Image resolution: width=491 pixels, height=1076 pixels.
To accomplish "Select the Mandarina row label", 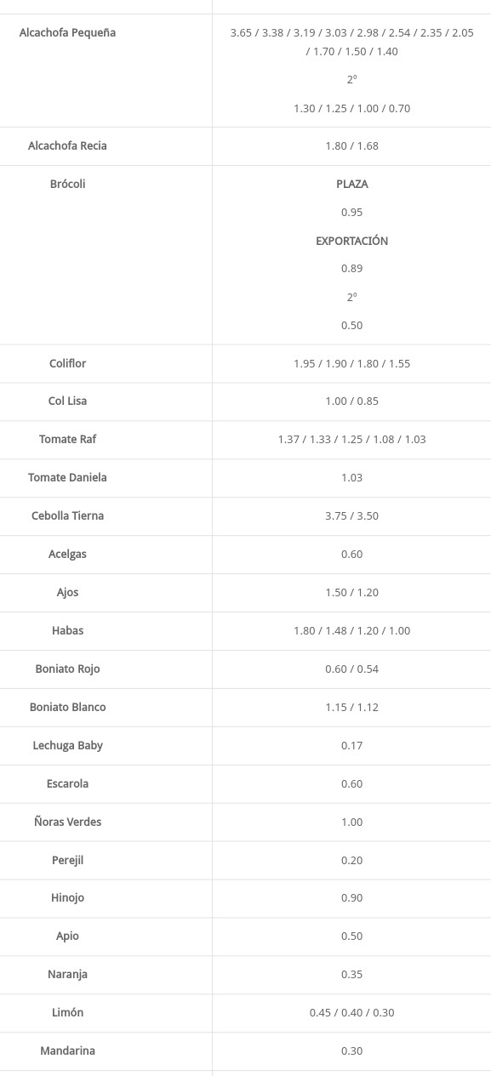I will point(67,1050).
